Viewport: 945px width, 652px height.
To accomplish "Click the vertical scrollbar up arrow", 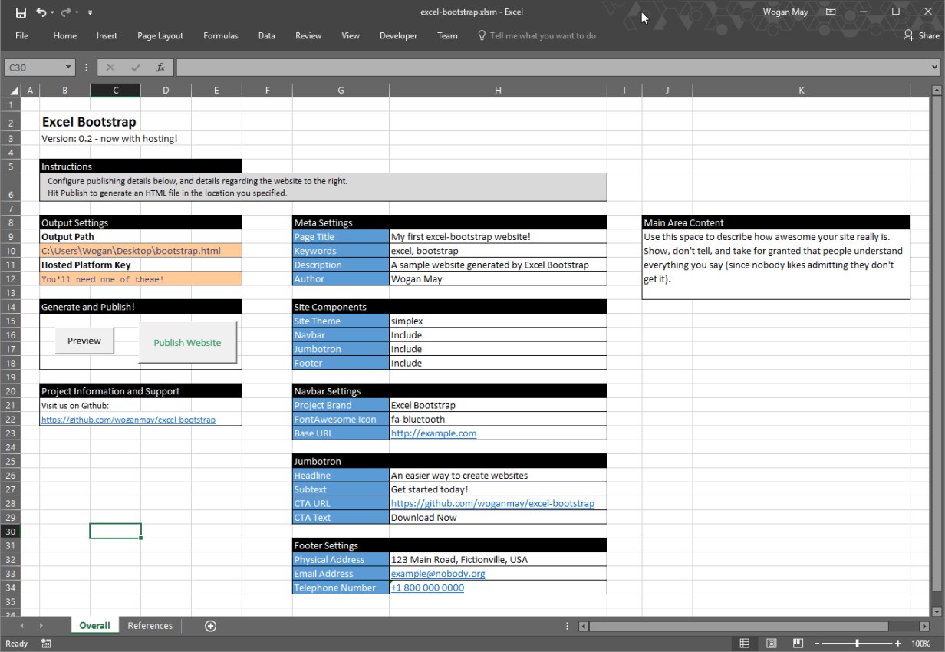I will pos(935,91).
